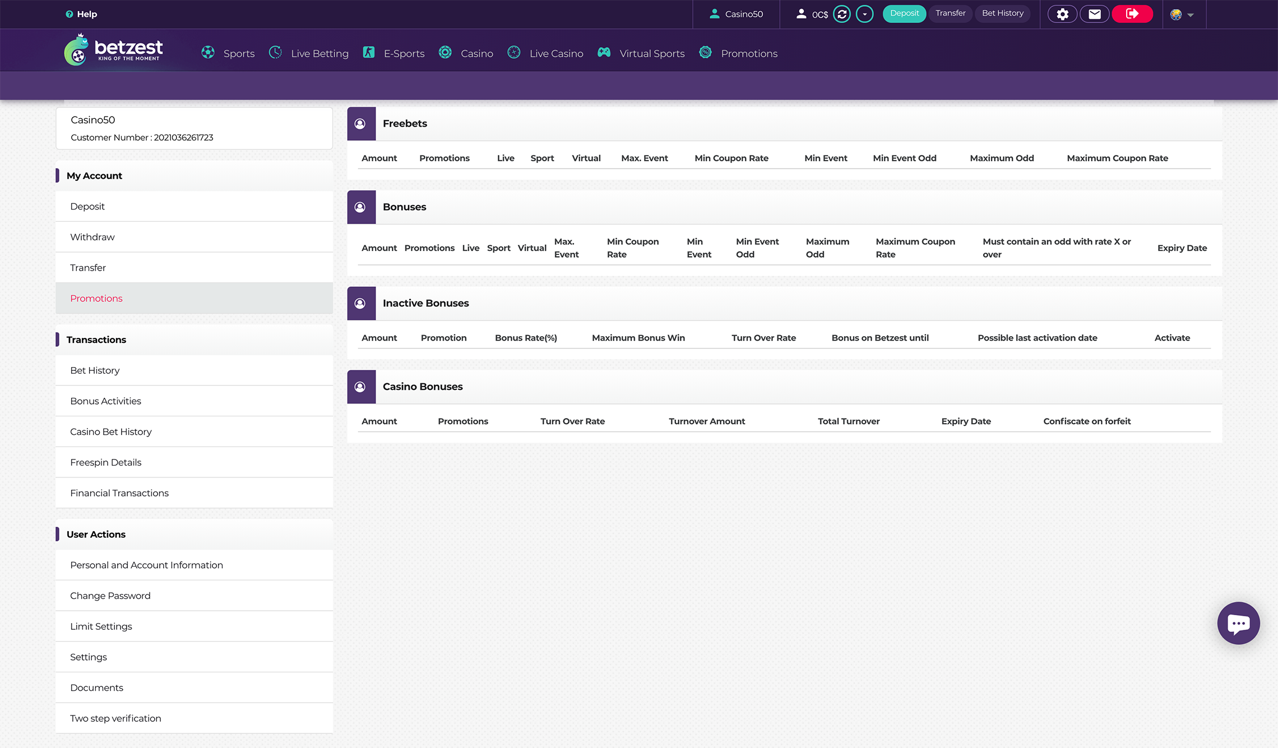Click the Virtual Sports gamepad icon
The image size is (1278, 748).
(x=604, y=53)
